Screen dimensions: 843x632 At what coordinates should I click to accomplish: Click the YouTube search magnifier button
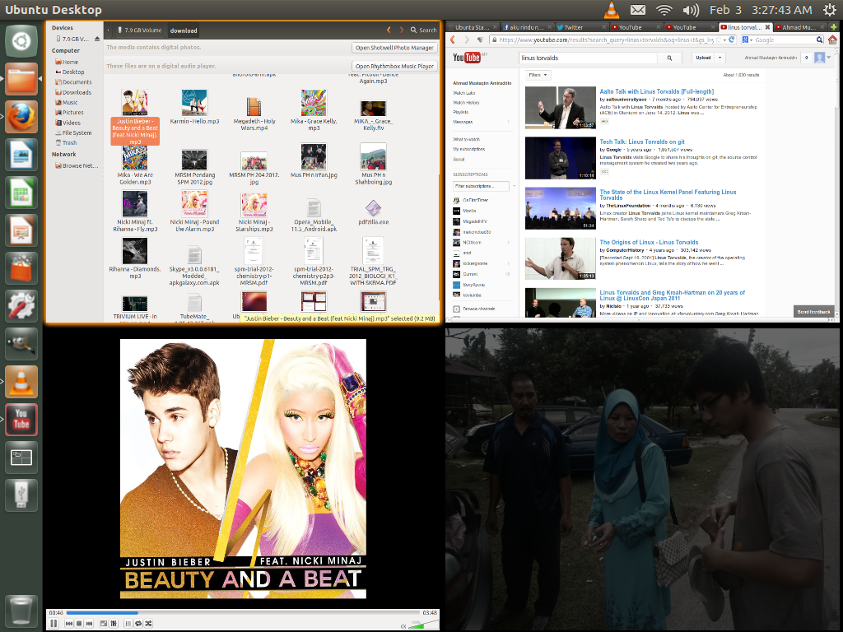(669, 58)
